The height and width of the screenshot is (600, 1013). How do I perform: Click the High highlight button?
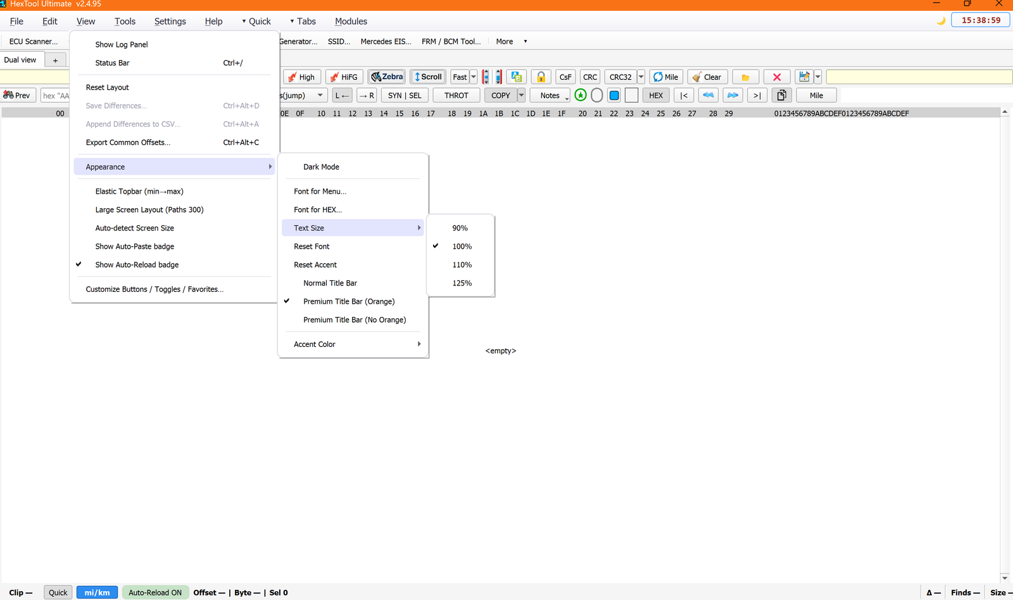302,77
